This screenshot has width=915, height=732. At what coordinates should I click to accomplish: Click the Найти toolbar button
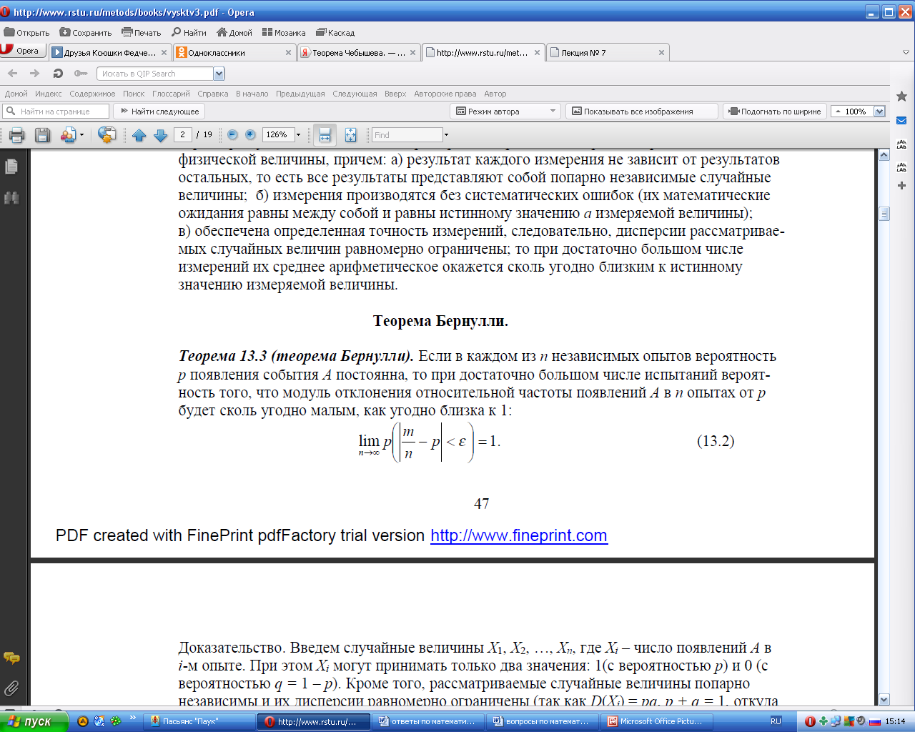(189, 33)
